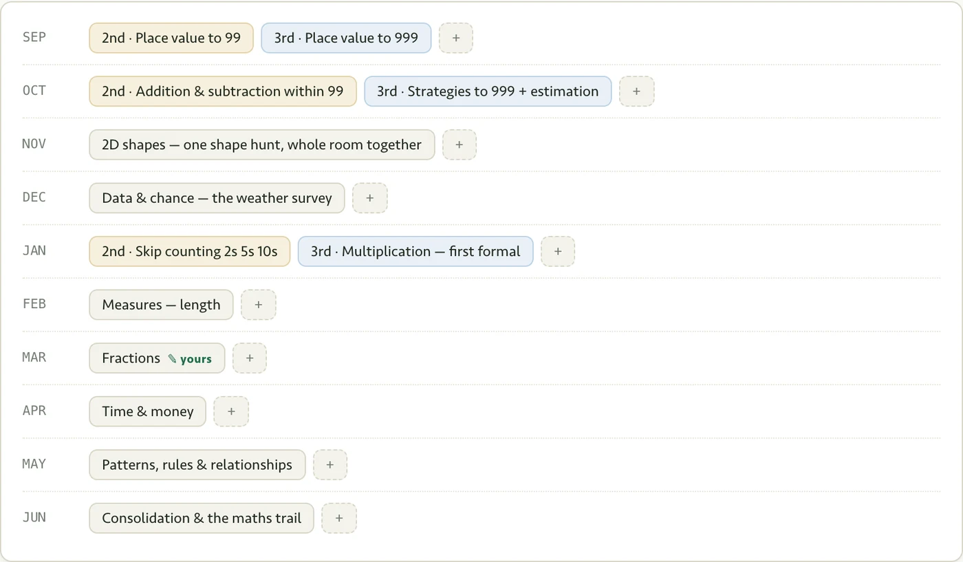Viewport: 963px width, 562px height.
Task: Select '2nd · Addition & subtraction within 99'
Action: tap(223, 91)
